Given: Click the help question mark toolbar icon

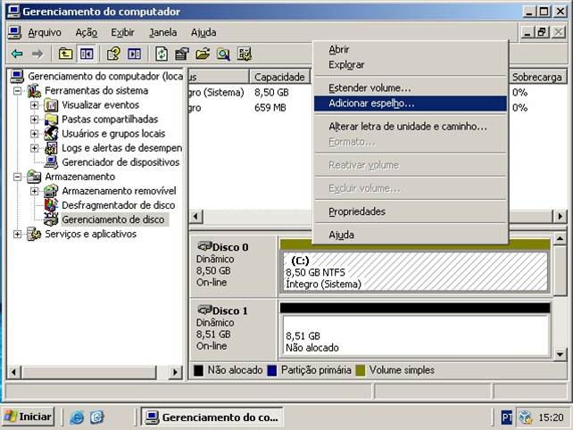Looking at the screenshot, I should (x=113, y=54).
